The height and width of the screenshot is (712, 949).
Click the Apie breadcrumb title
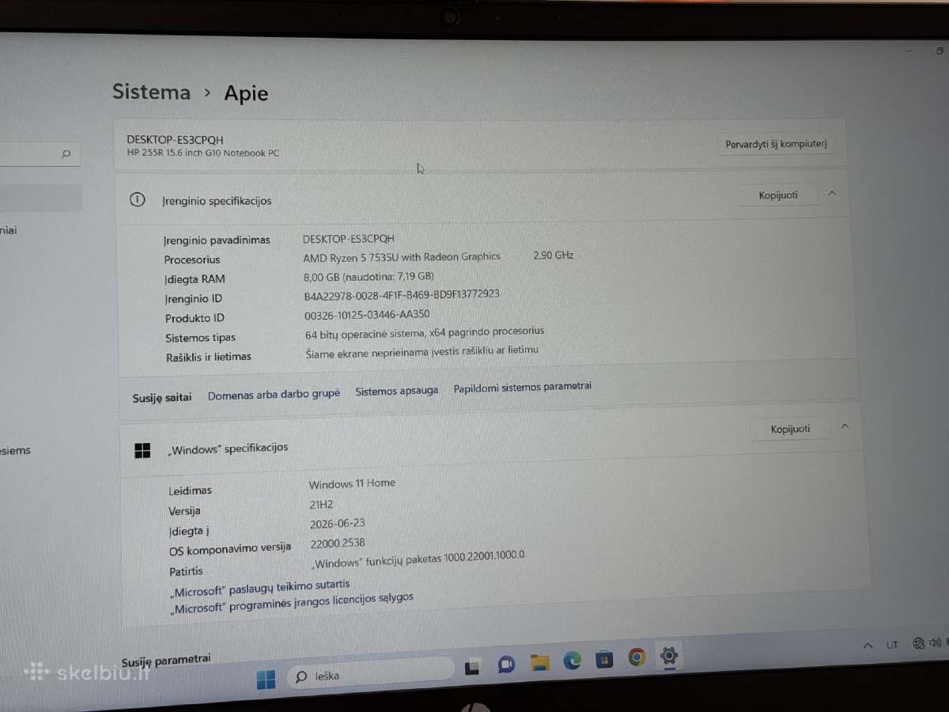[246, 93]
